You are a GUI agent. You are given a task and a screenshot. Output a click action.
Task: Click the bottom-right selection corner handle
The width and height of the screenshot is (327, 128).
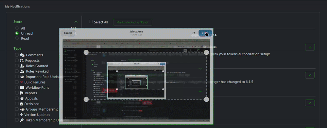click(x=206, y=100)
